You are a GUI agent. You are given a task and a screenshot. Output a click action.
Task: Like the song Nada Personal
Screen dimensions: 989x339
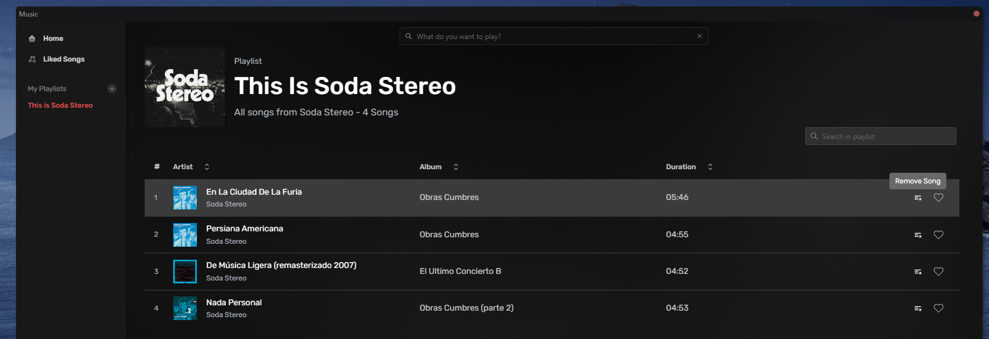pos(939,308)
